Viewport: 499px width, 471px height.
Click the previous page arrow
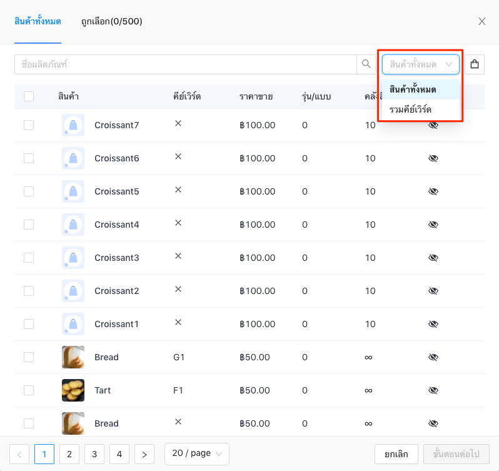pyautogui.click(x=19, y=454)
